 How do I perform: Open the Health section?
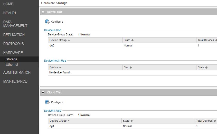click(x=10, y=13)
